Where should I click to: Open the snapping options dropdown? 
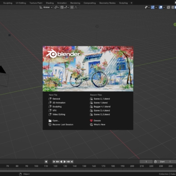pos(66,7)
